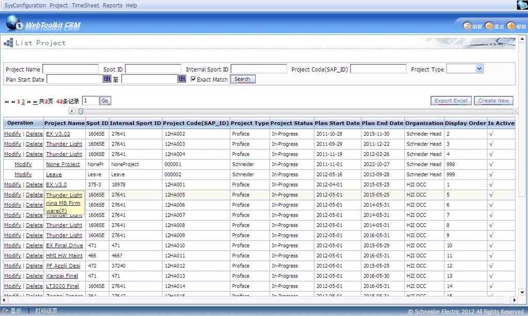
Task: Click the column-width slider handle
Action: [x=81, y=111]
